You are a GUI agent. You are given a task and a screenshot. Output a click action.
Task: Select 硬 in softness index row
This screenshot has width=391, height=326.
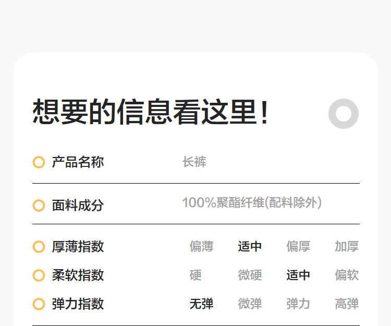tap(195, 275)
